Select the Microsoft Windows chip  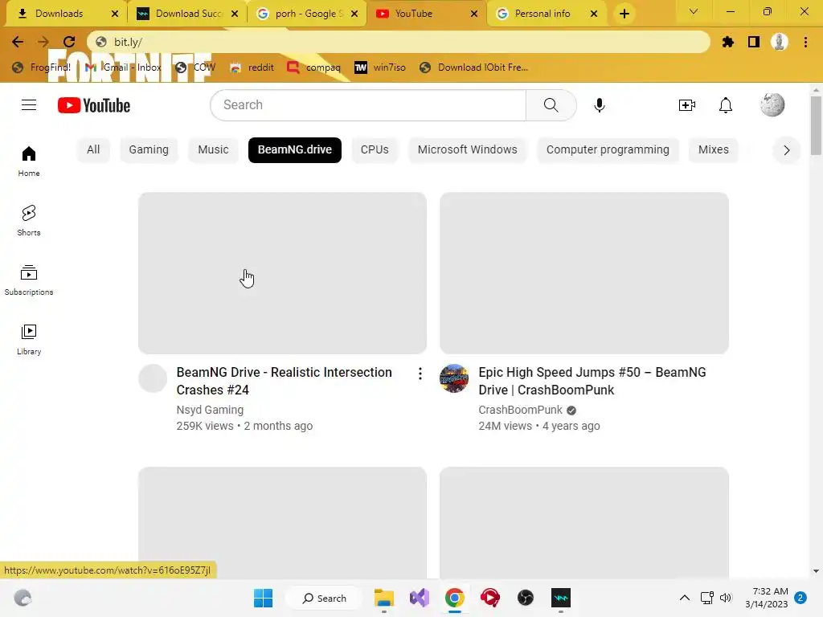click(x=467, y=150)
